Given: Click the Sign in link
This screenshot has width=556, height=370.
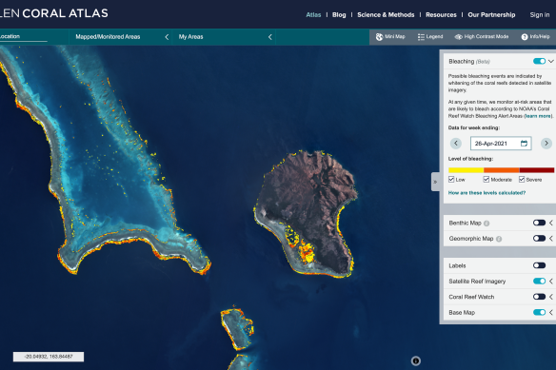Looking at the screenshot, I should [x=540, y=15].
